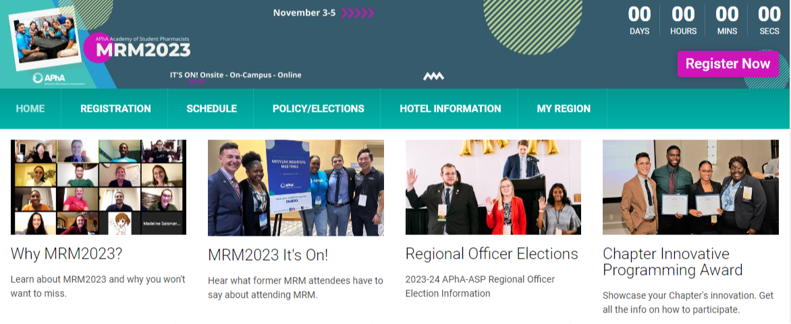Open the Registration menu item
The image size is (791, 324).
pos(115,108)
